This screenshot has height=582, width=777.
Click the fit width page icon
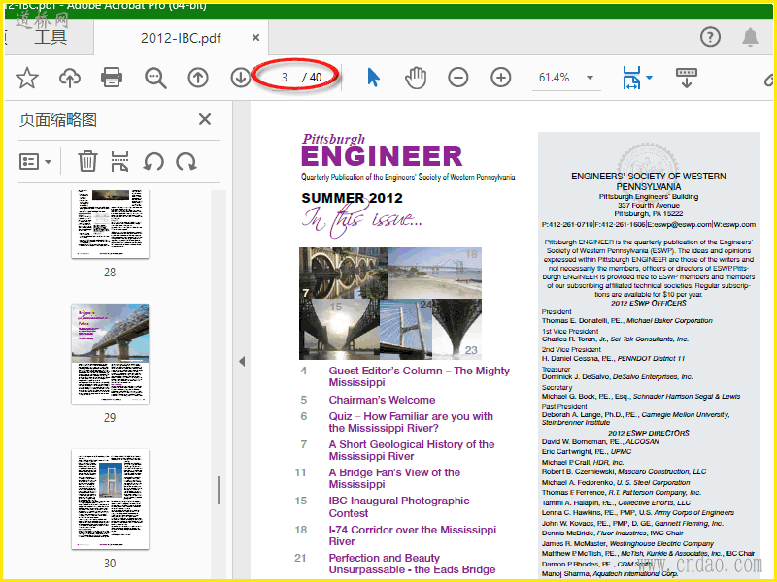631,78
